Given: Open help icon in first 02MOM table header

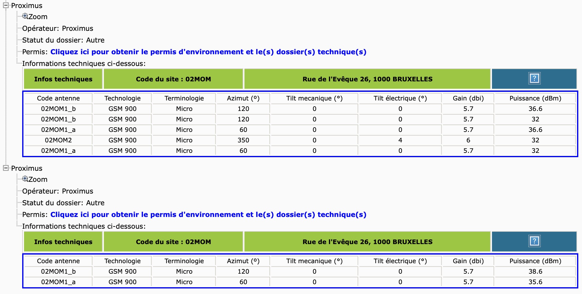Looking at the screenshot, I should [534, 78].
